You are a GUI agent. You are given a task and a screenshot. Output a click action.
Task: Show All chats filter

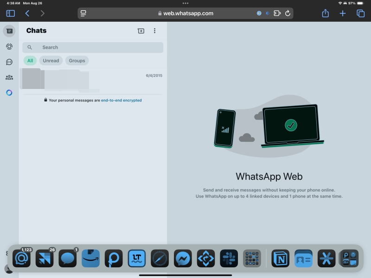(x=30, y=60)
